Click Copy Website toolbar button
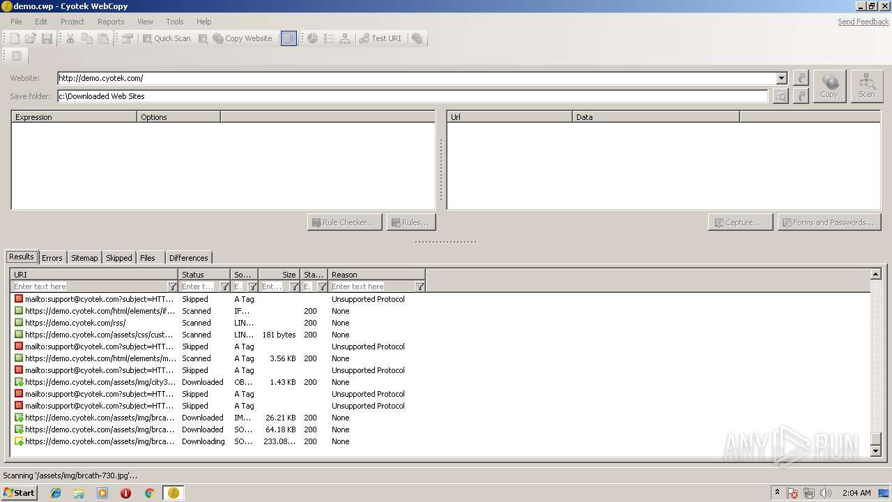Screen dimensions: 892x502 point(243,38)
